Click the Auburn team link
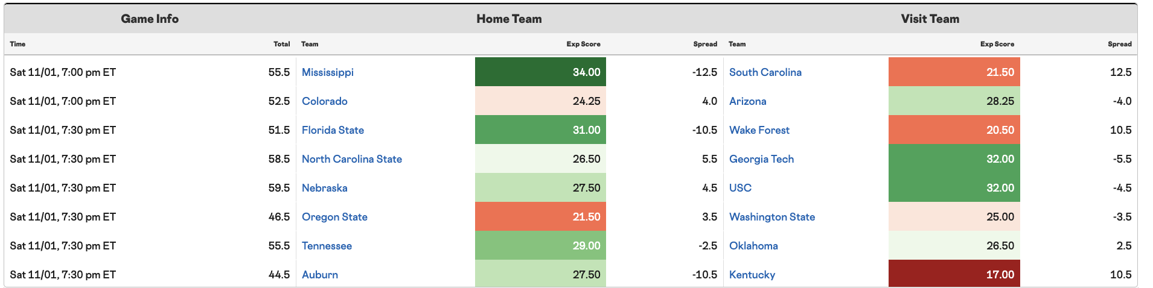Image resolution: width=1153 pixels, height=288 pixels. (x=320, y=275)
